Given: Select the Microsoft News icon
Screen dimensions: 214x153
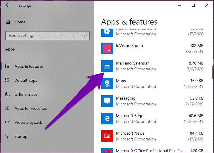Looking at the screenshot, I should (x=107, y=136).
